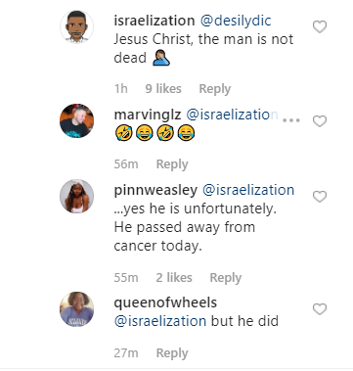
Task: Reply to pinnweasley's comment
Action: coord(226,278)
